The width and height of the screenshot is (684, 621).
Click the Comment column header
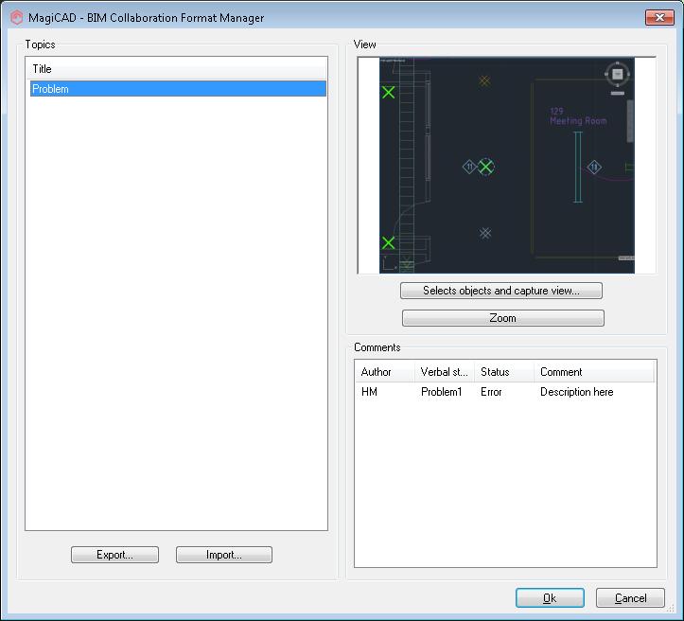click(x=594, y=372)
